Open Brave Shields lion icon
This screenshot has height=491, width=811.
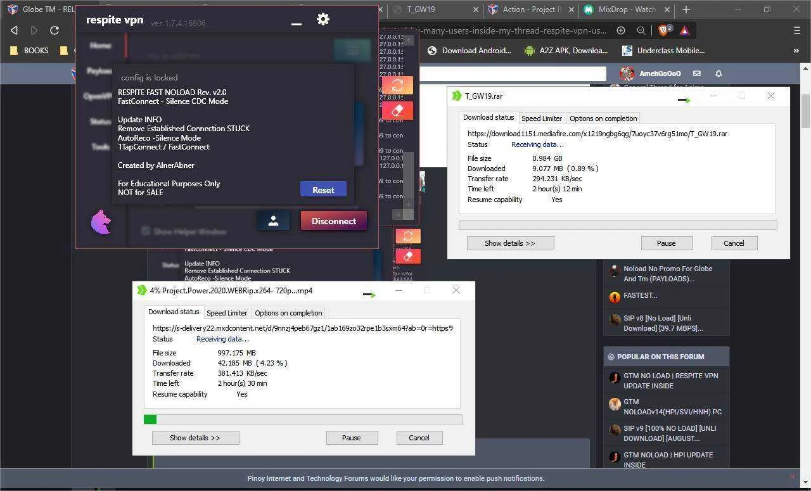coord(665,30)
